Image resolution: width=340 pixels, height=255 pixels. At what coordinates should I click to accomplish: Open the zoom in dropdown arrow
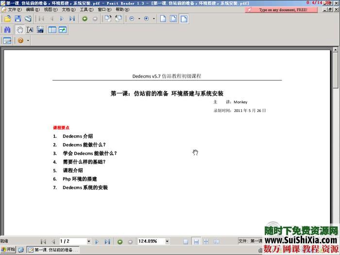click(x=154, y=19)
